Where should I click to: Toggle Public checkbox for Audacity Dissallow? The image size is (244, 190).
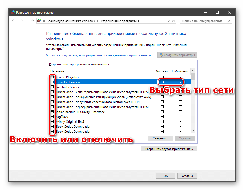(x=180, y=82)
